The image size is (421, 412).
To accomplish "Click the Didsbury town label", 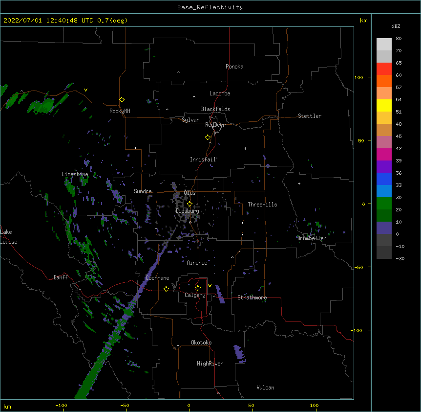I will pos(187,211).
